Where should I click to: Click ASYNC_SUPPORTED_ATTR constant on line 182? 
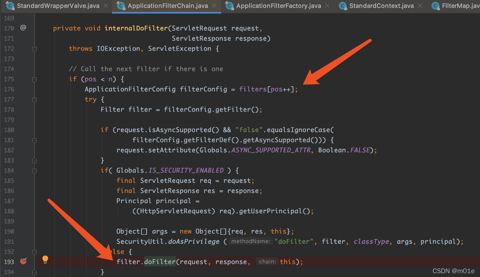pos(271,150)
